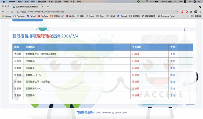
Task: Click the partially visible blue button above
Action: [28, 20]
